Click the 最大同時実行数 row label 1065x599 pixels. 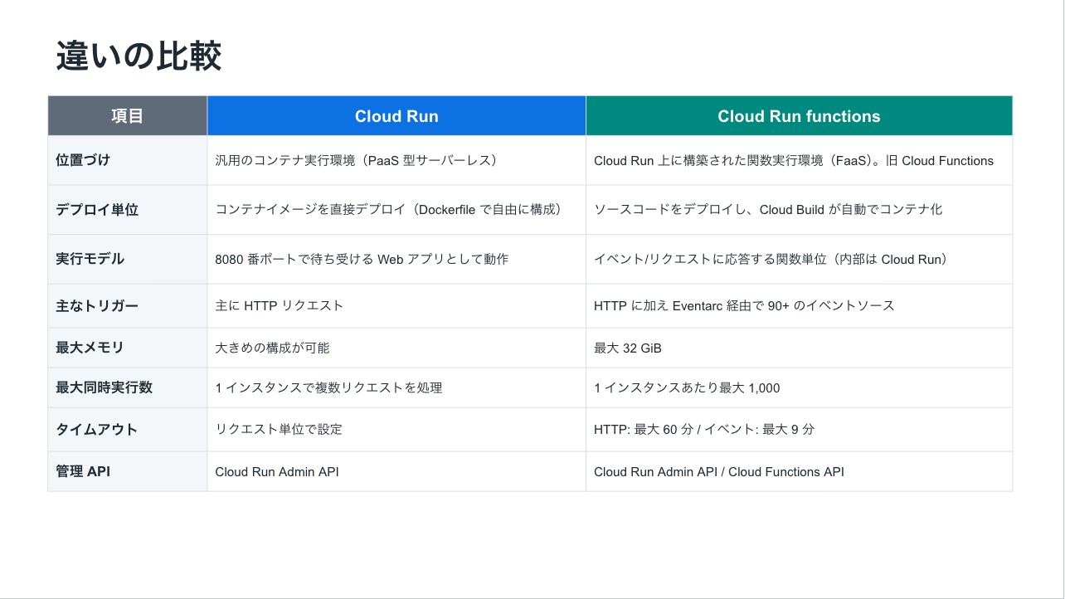[x=128, y=387]
